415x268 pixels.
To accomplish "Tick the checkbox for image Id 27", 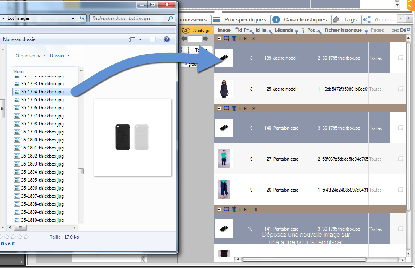I will point(400,159).
